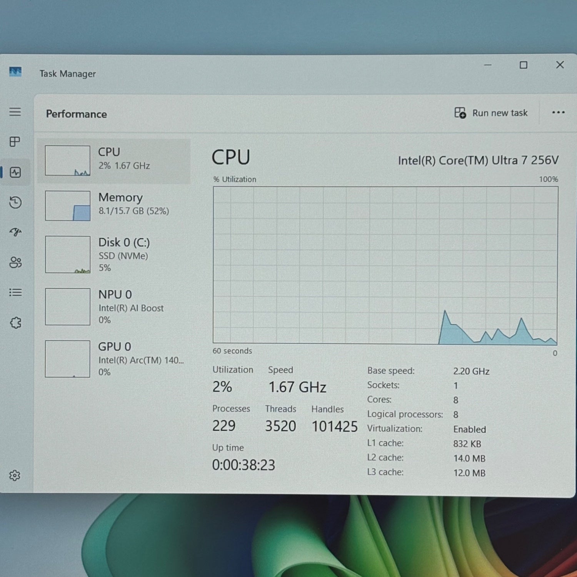This screenshot has width=577, height=577.
Task: Click the Intel(R) Core(TM) Ultra 7 256V label
Action: 478,160
